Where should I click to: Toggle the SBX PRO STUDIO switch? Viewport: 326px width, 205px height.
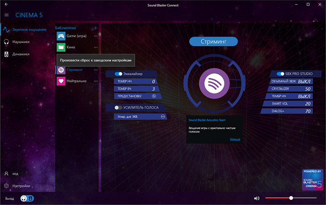point(280,74)
